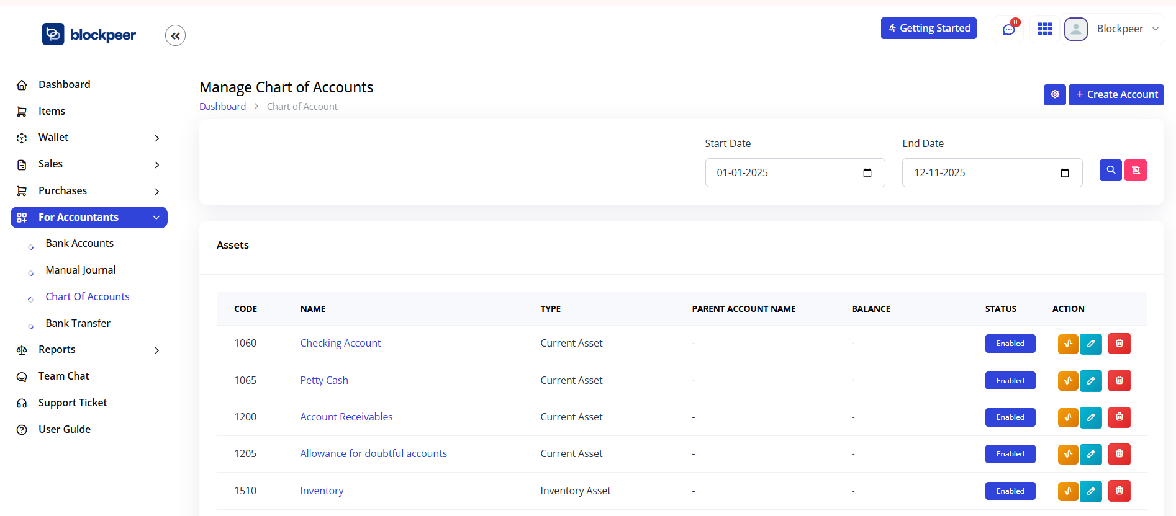Image resolution: width=1176 pixels, height=516 pixels.
Task: Delete the Checking Account row
Action: 1119,344
